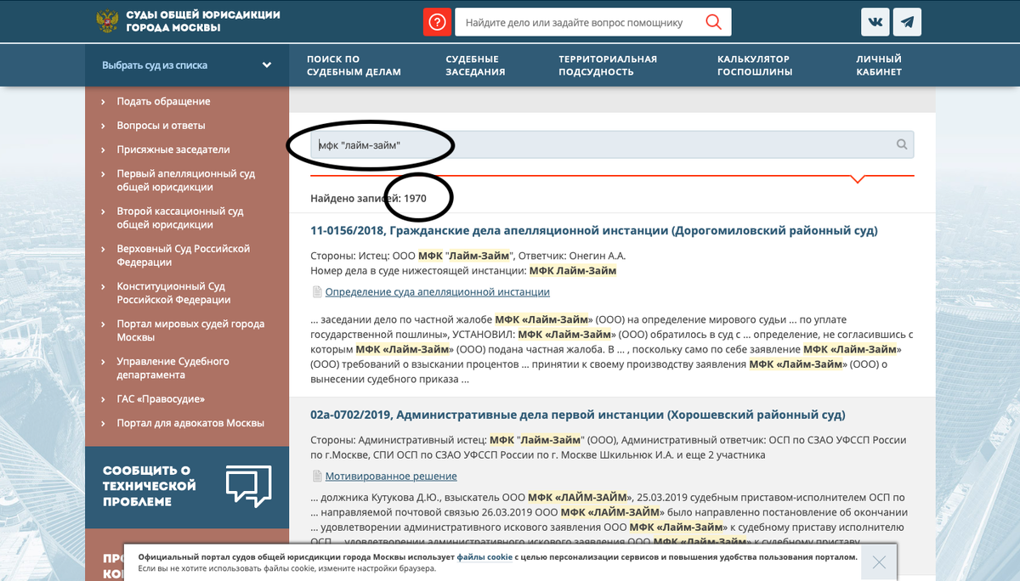The image size is (1020, 581).
Task: Open Судебные заседания menu item
Action: tap(475, 65)
